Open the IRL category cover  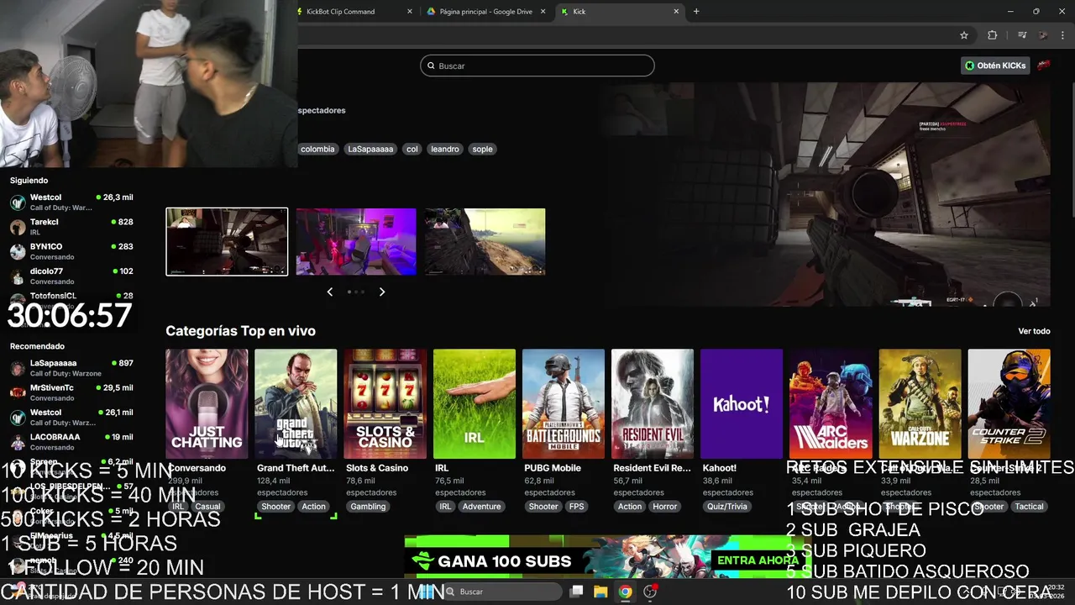click(x=474, y=404)
